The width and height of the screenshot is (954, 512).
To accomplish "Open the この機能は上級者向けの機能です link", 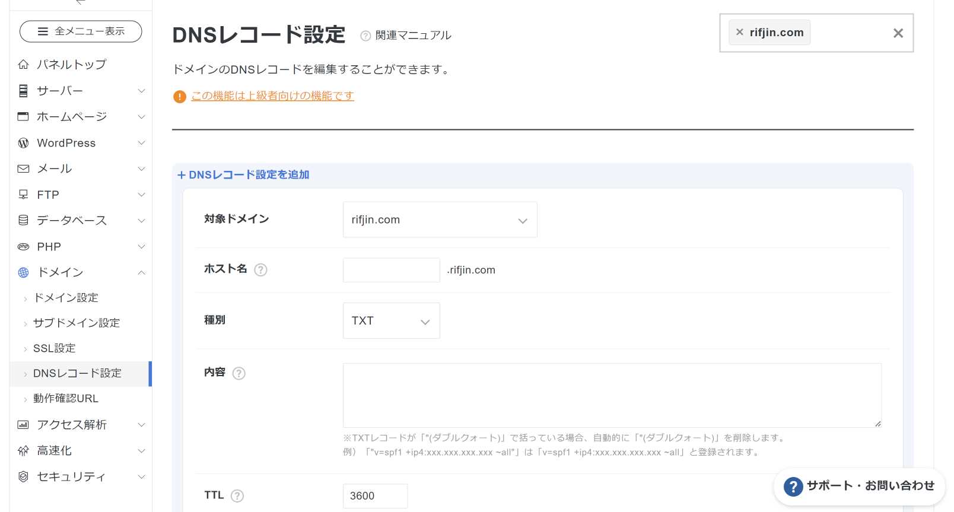I will pos(272,96).
